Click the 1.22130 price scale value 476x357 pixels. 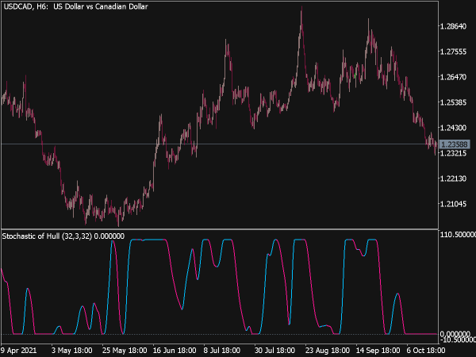(453, 178)
